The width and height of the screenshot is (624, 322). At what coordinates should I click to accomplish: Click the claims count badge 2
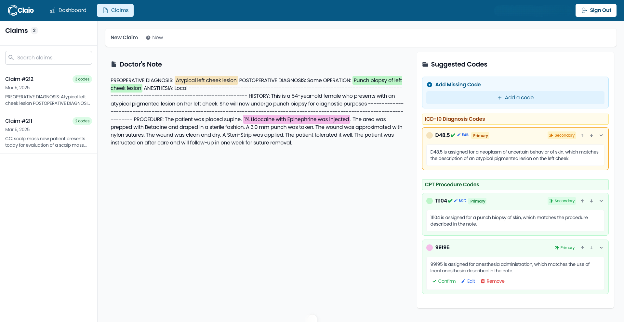click(x=34, y=31)
